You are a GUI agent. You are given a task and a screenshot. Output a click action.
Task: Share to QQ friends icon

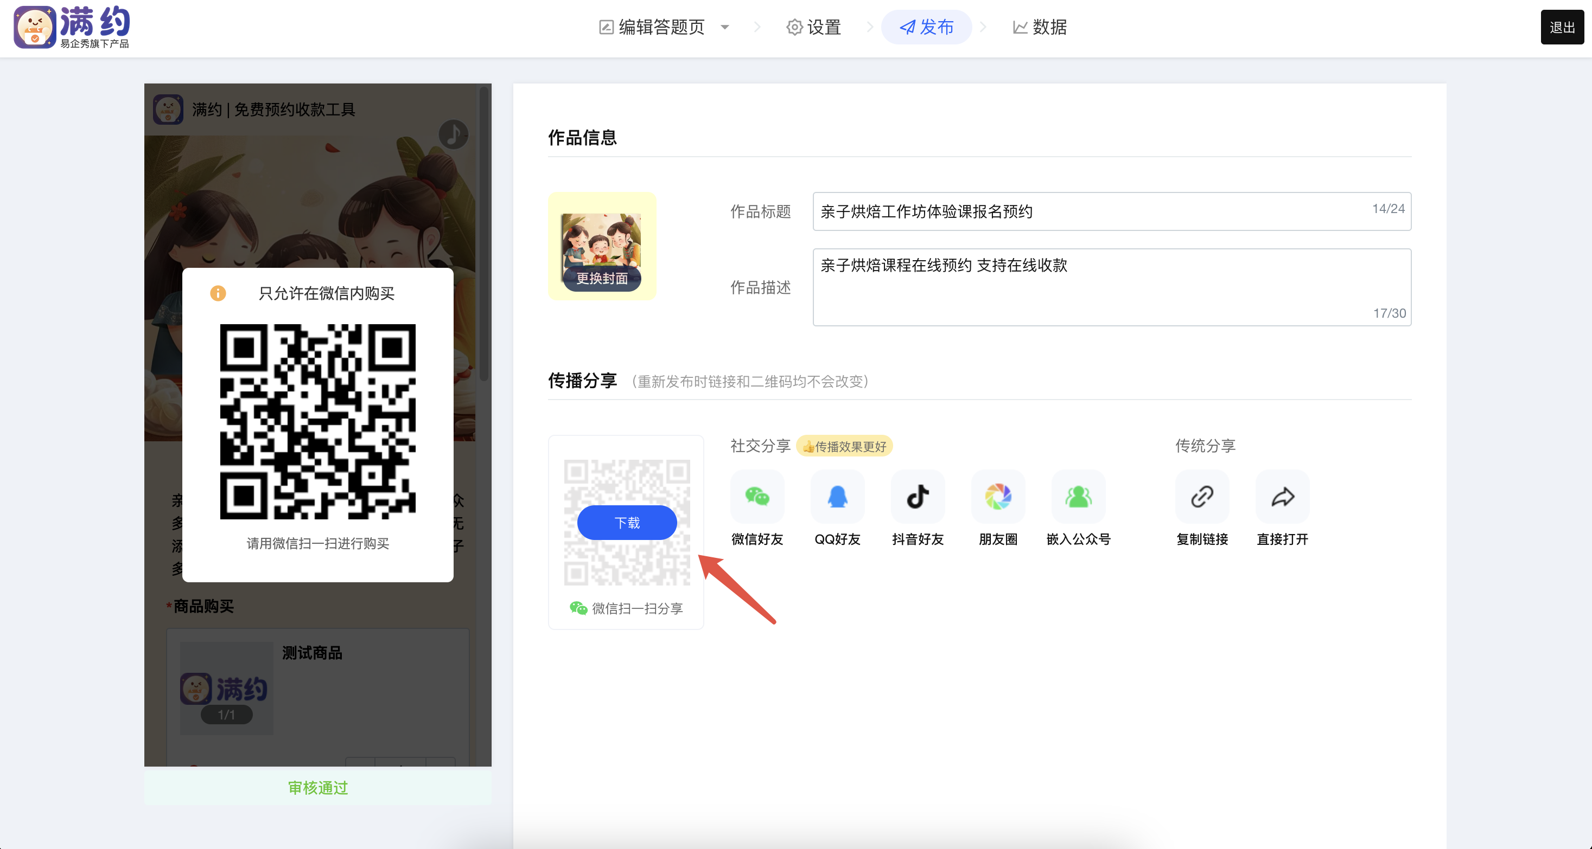pyautogui.click(x=837, y=497)
